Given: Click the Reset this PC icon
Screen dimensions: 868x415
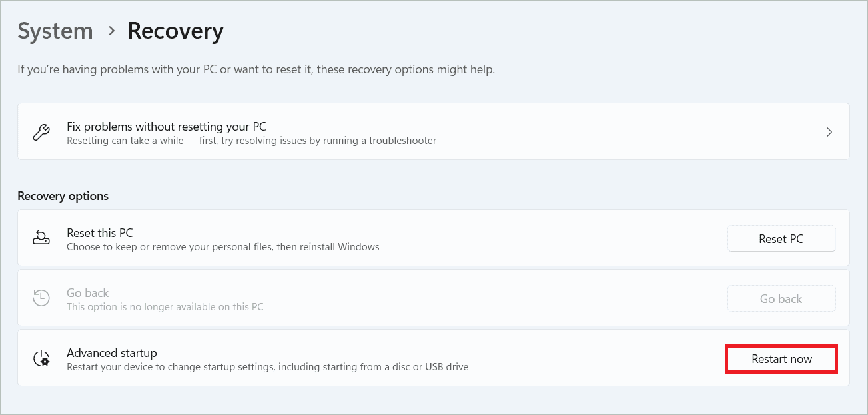Looking at the screenshot, I should pos(41,238).
